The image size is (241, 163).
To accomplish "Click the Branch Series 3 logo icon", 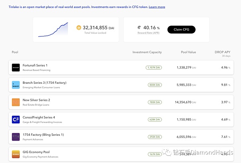I will (16, 85).
